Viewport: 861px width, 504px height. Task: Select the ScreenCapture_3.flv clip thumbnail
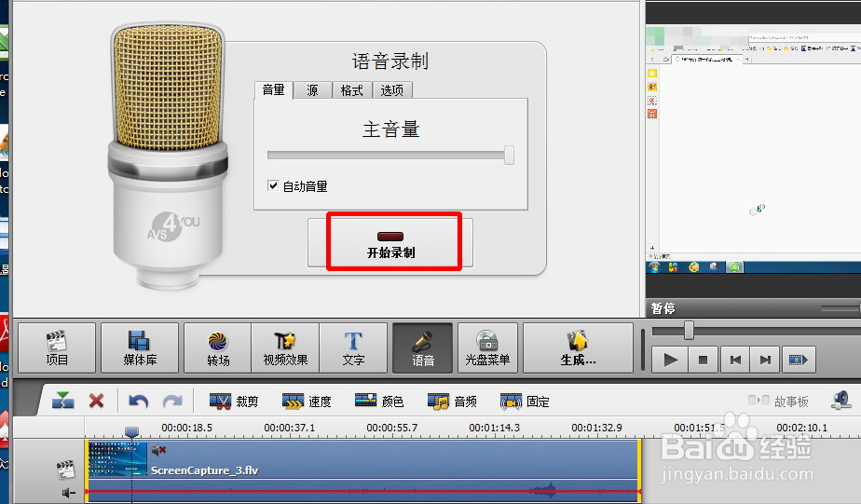click(x=117, y=459)
